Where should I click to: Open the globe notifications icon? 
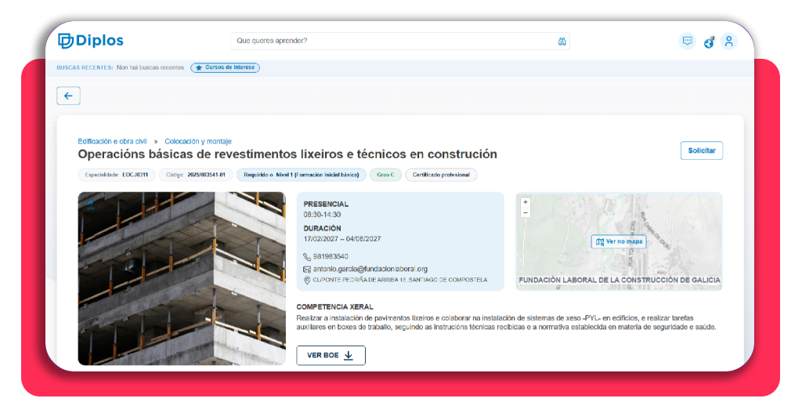(x=709, y=42)
